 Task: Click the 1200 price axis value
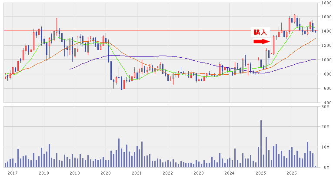tap(326, 46)
